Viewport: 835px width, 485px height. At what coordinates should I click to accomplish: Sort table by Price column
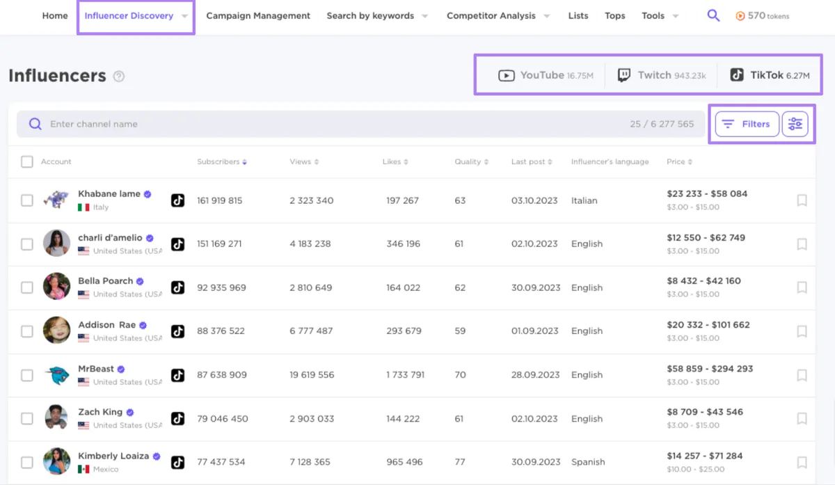click(x=679, y=161)
